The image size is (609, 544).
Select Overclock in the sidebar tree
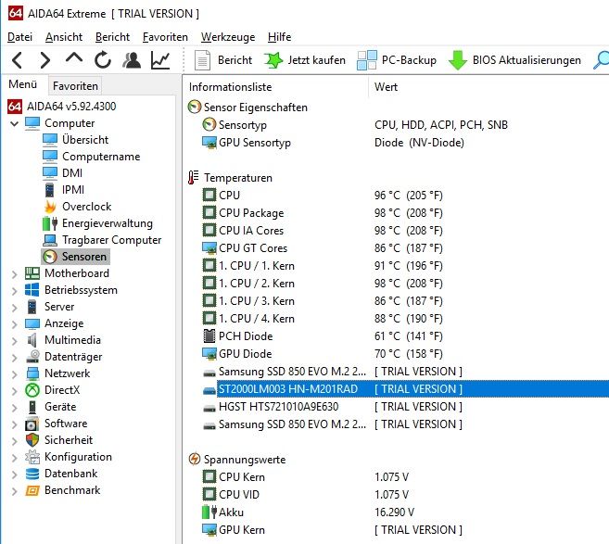pos(86,207)
